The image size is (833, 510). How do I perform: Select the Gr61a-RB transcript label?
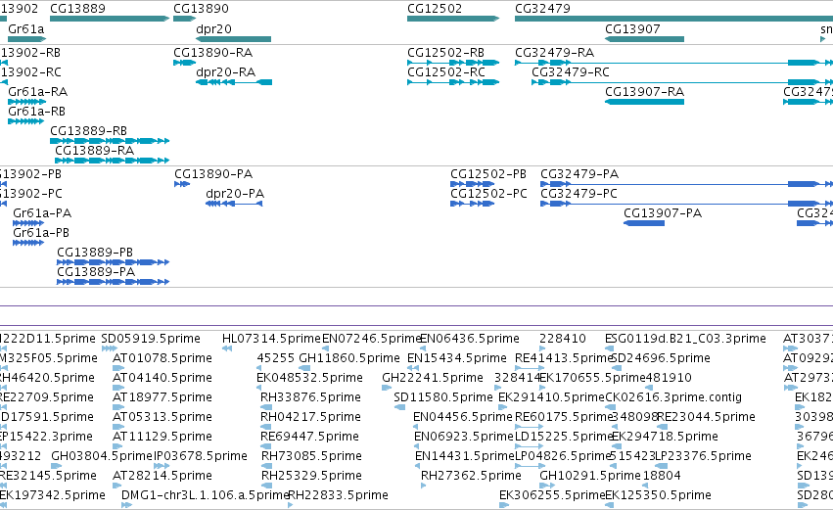click(36, 111)
